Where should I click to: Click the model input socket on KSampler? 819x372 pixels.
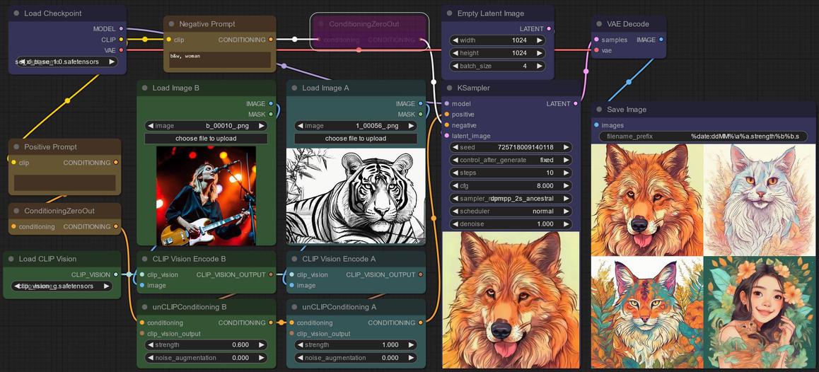(446, 103)
